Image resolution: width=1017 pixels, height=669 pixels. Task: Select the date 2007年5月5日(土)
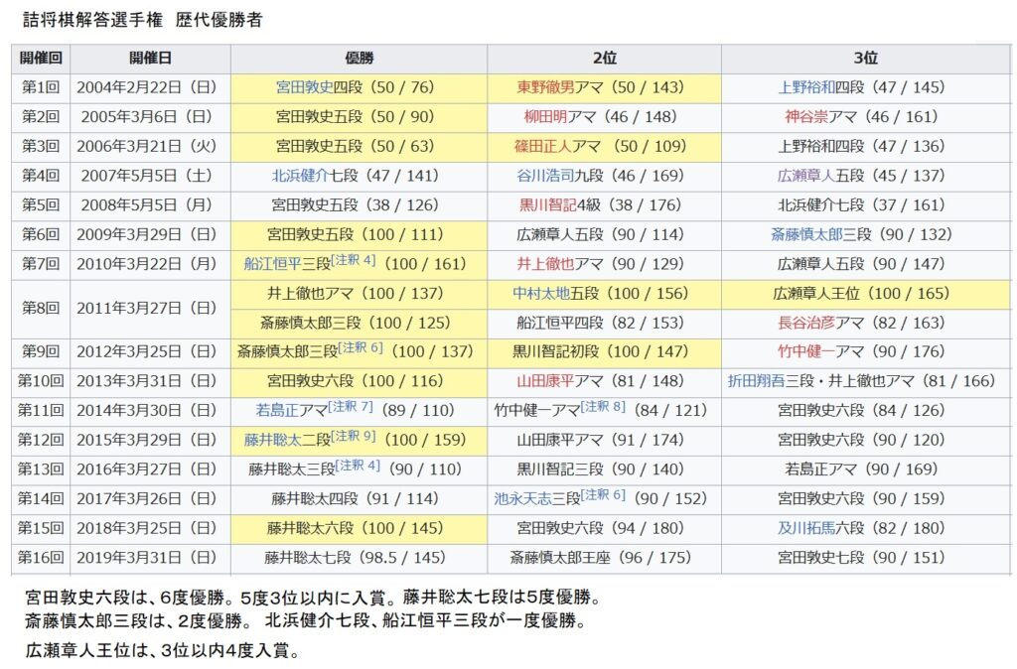tap(147, 176)
